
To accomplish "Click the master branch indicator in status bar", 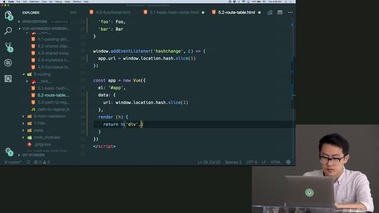I will point(13,162).
